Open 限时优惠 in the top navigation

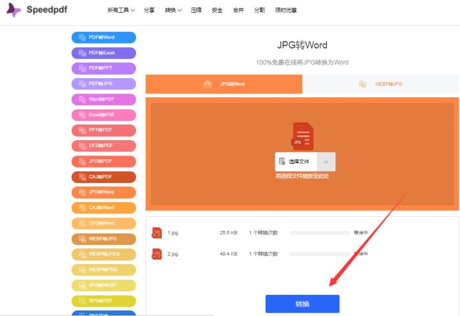point(286,10)
